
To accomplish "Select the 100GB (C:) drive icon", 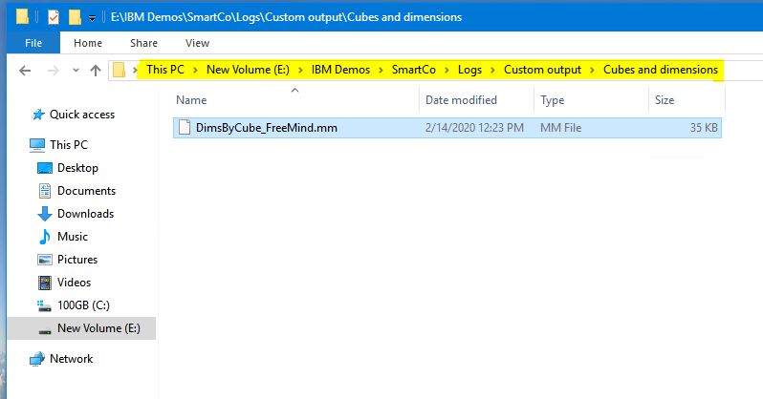I will coord(44,305).
